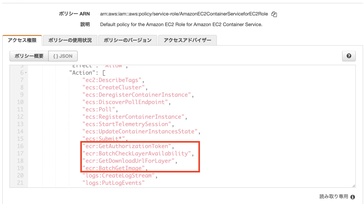Click the "ecr:BatchCheckLayerAvailability" line
Viewport: 364px width, 204px height.
point(138,153)
